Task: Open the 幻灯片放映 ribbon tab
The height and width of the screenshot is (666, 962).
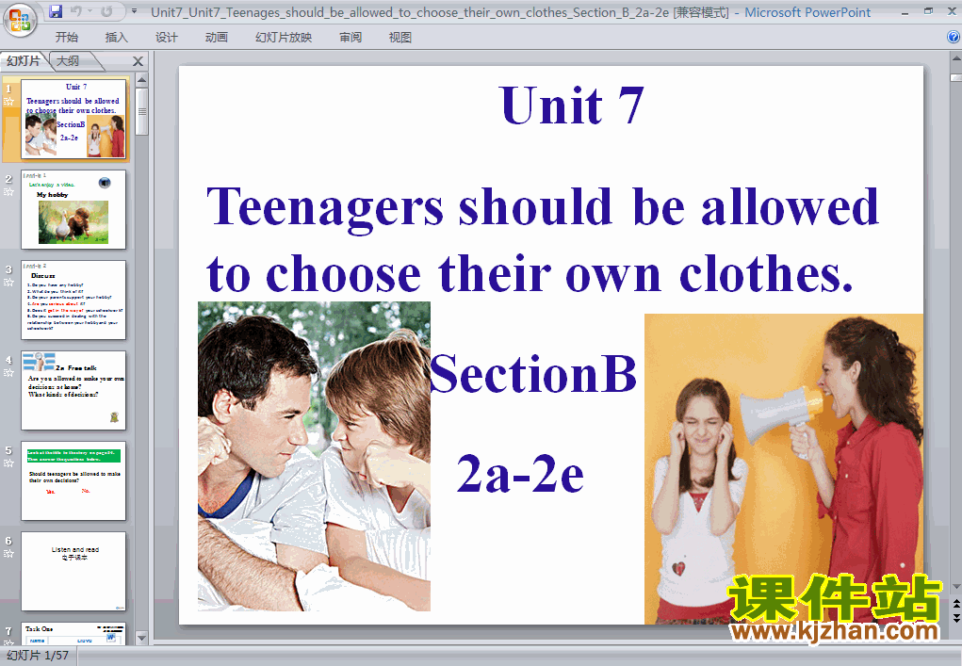Action: [284, 38]
